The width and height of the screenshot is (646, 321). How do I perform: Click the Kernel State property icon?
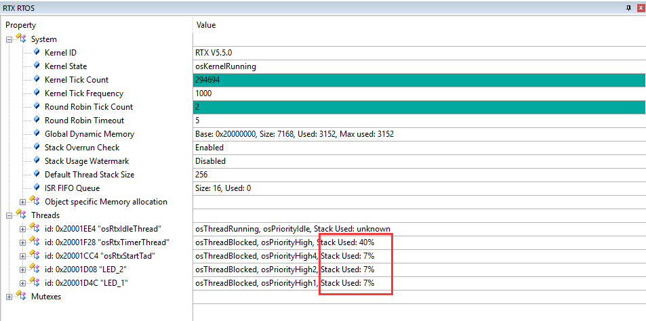coord(37,66)
